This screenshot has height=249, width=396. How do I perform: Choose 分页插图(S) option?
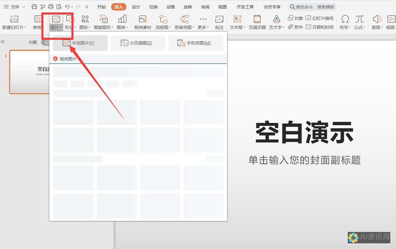138,43
